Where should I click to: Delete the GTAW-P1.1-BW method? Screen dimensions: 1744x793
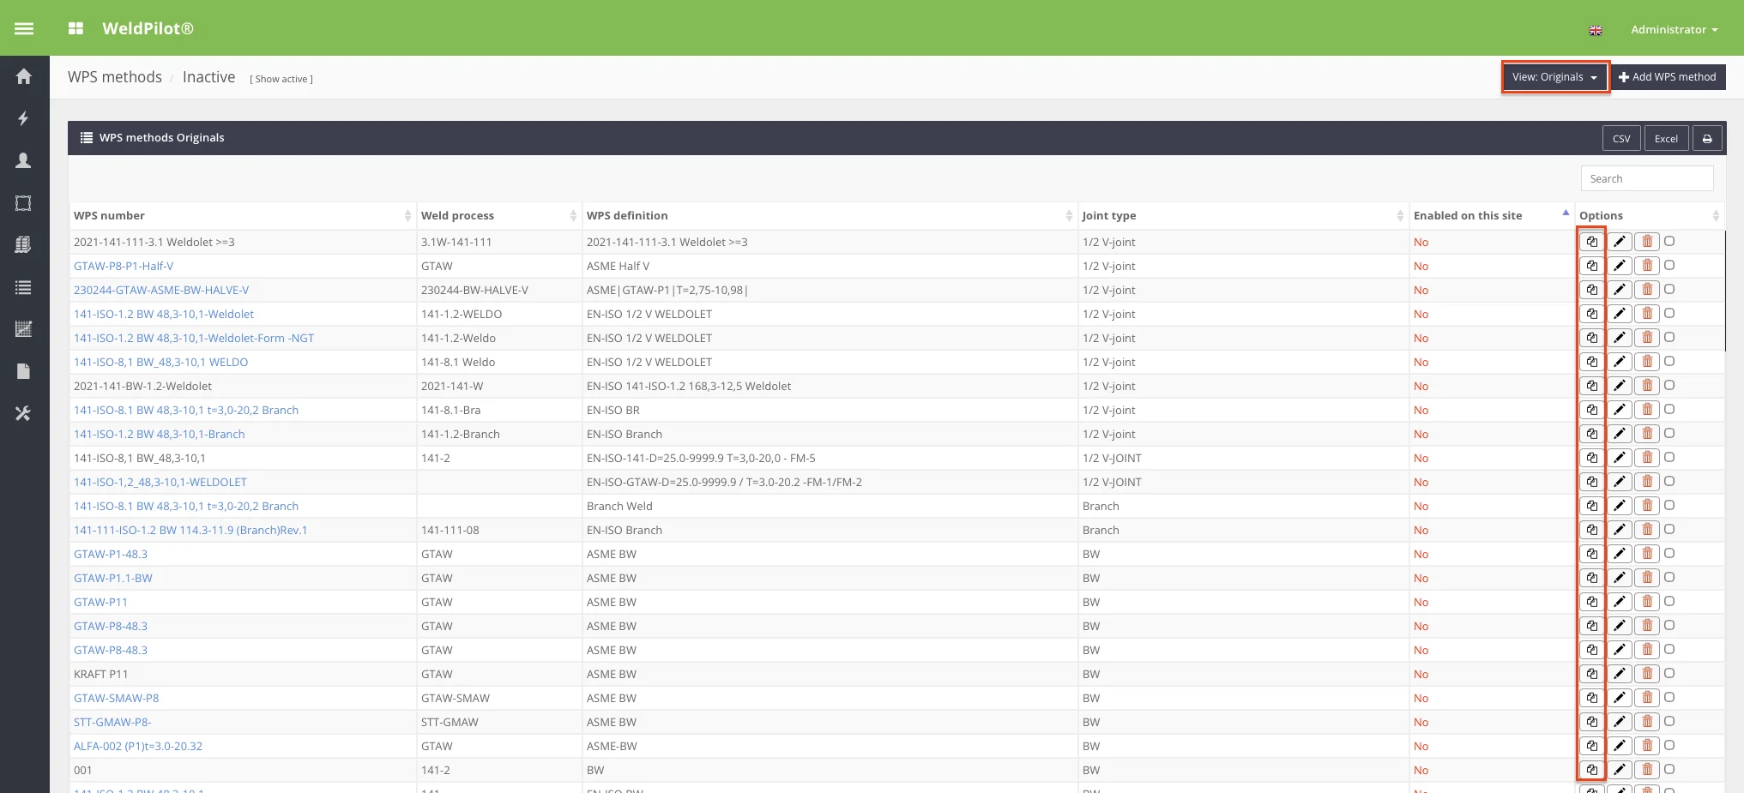pyautogui.click(x=1647, y=578)
